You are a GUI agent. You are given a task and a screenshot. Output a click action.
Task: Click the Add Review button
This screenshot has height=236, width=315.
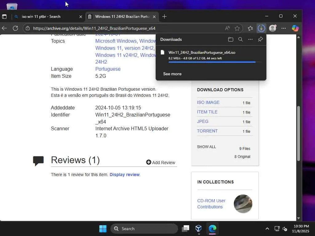[x=161, y=162]
